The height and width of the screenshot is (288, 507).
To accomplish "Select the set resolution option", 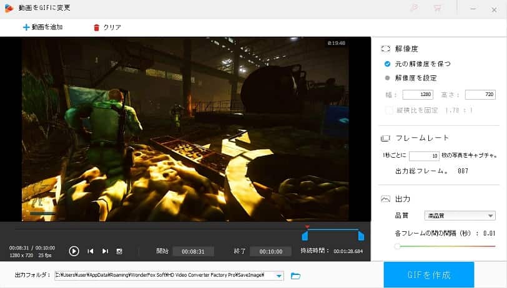I will pos(387,78).
